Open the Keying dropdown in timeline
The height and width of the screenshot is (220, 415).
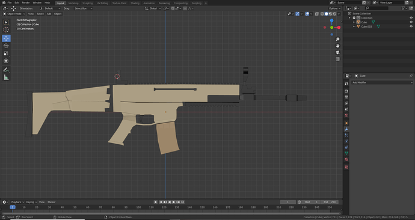[31, 202]
